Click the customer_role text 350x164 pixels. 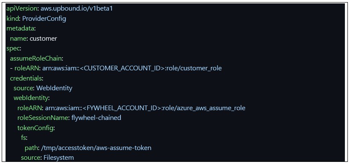click(x=201, y=69)
